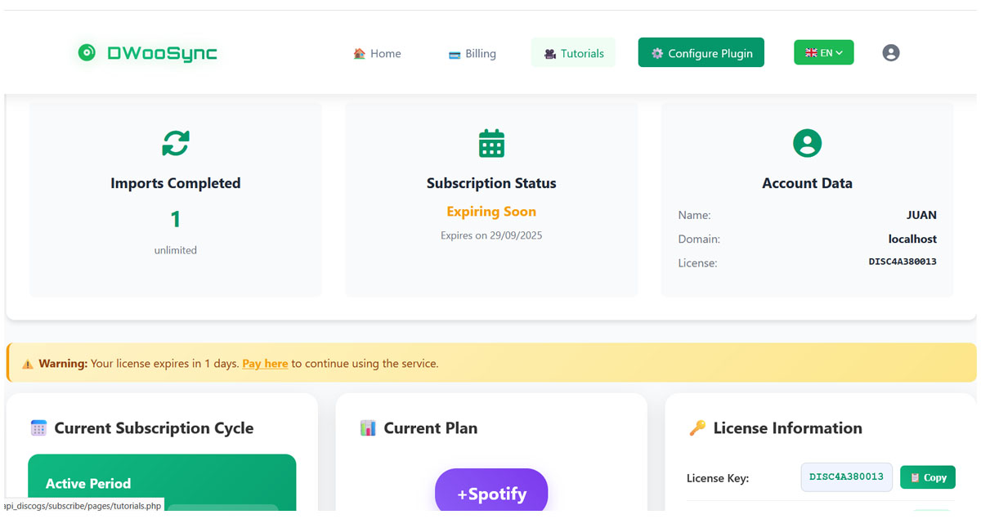Open the user profile avatar icon
The image size is (981, 528).
pyautogui.click(x=891, y=53)
